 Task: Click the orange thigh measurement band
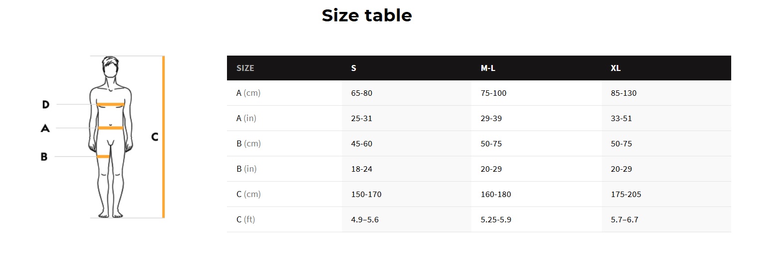[x=103, y=156]
